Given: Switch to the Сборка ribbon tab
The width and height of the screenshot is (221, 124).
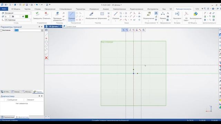Looking at the screenshot, I should coord(38,9).
